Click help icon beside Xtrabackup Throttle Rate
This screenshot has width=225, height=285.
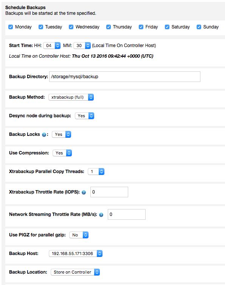[x=84, y=192]
